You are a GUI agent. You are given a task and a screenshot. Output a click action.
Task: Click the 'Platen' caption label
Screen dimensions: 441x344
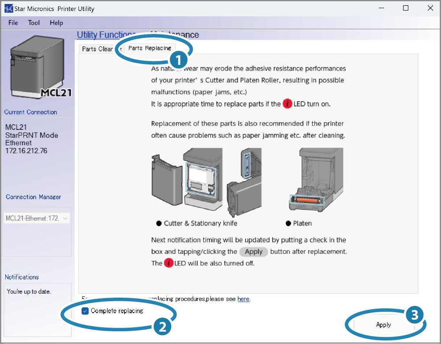click(303, 223)
